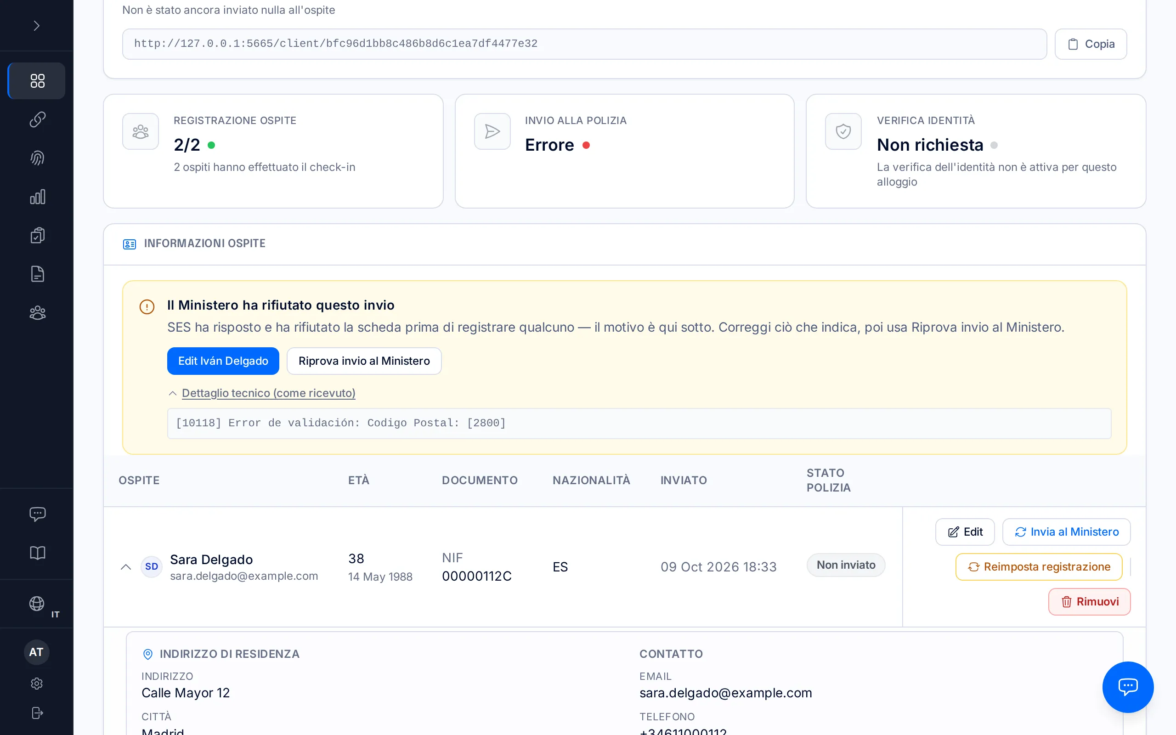The height and width of the screenshot is (735, 1176).
Task: Open the book documentation icon in sidebar
Action: (37, 553)
